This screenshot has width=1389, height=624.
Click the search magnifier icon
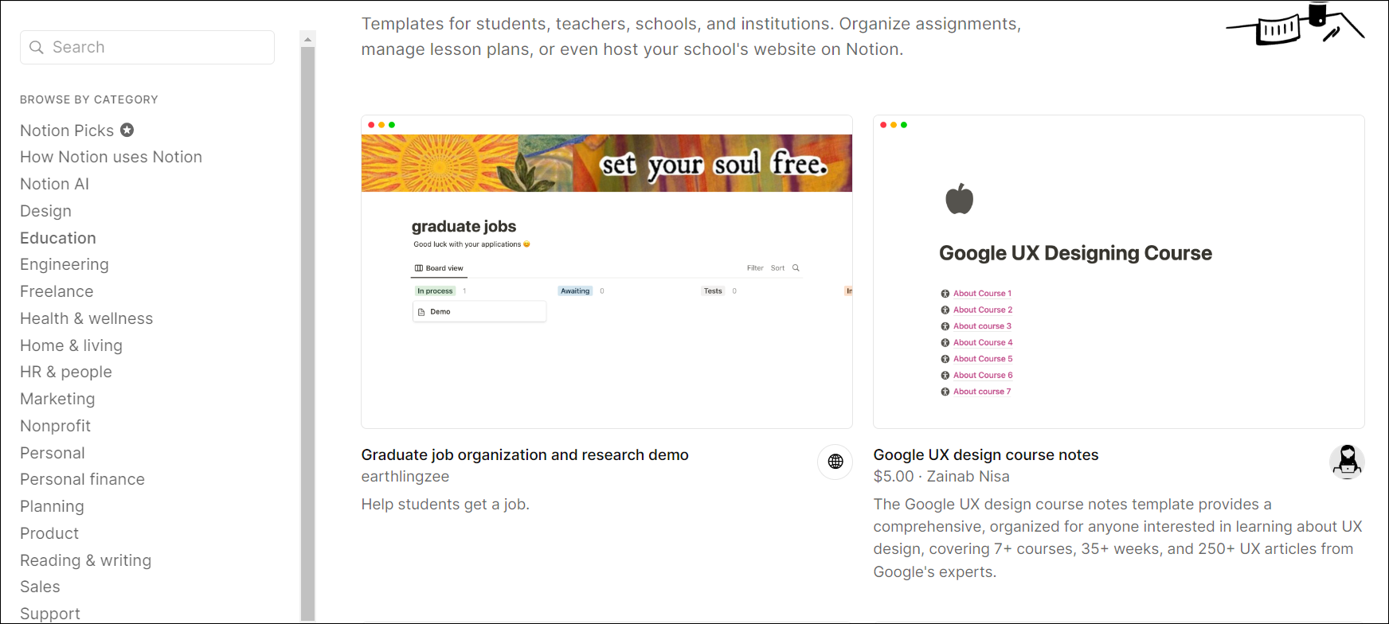pos(37,48)
